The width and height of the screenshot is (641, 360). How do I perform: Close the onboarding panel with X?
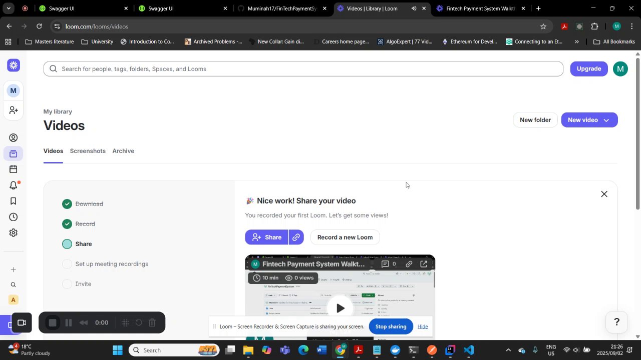(x=604, y=194)
